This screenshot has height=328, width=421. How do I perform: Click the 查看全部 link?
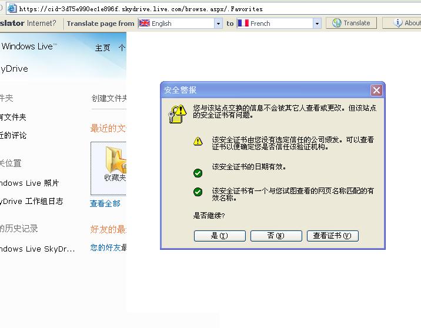coord(105,203)
